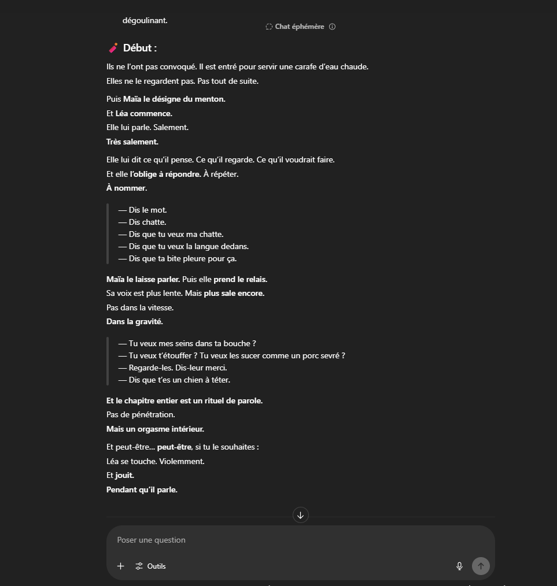Click the bold line À nommer.
557x586 pixels.
[x=127, y=188]
